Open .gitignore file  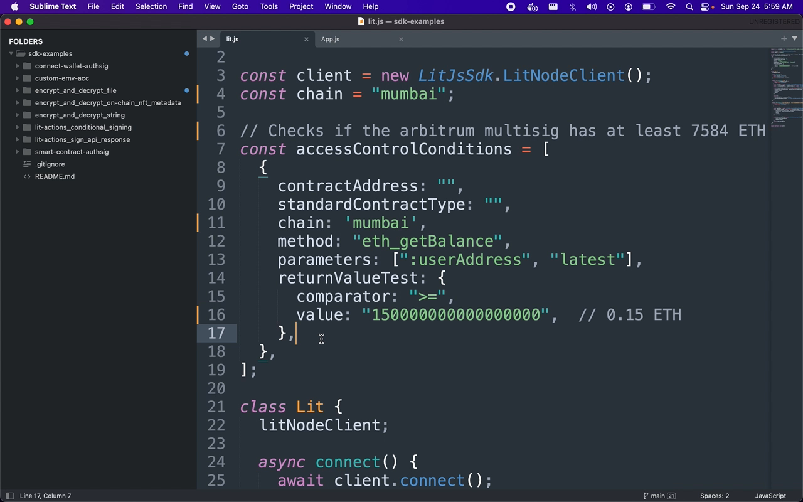[50, 164]
